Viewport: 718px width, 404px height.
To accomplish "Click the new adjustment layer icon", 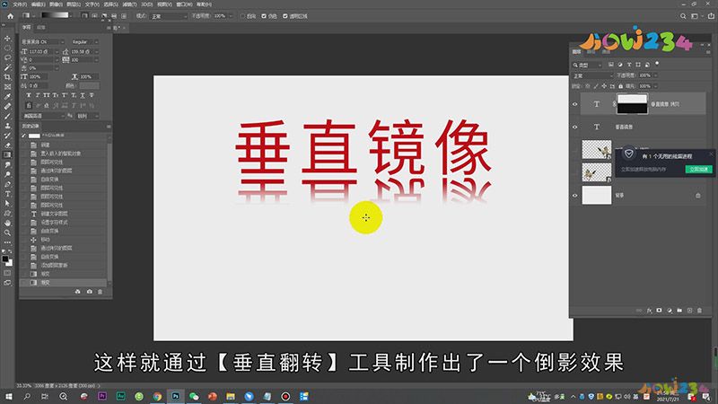I will [x=670, y=311].
